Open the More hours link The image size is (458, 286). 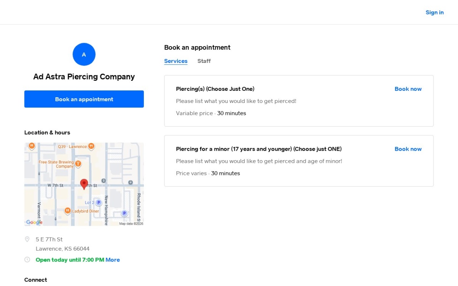click(113, 260)
